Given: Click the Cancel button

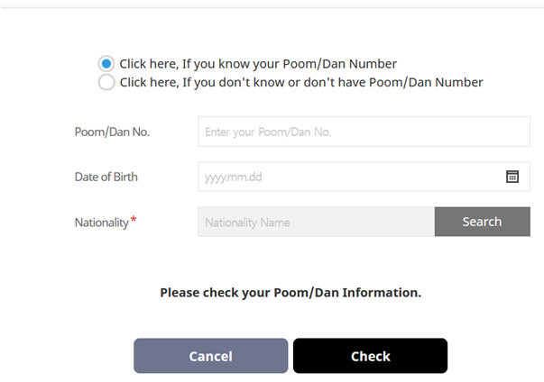Looking at the screenshot, I should tap(210, 356).
